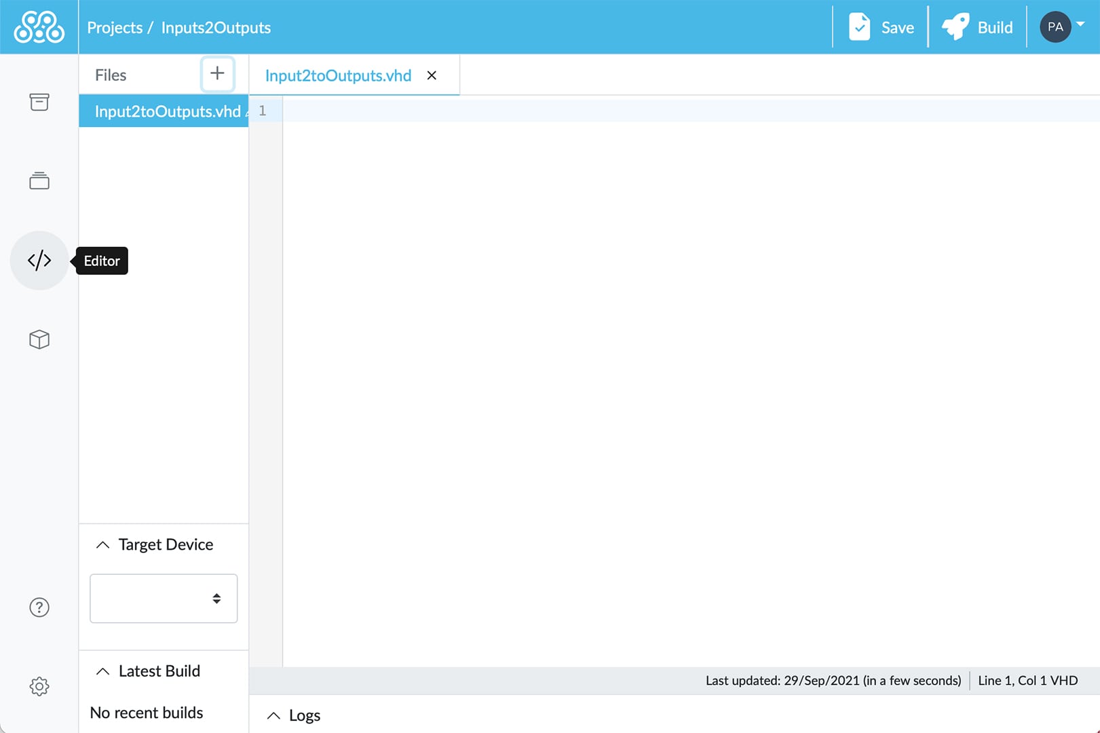The height and width of the screenshot is (733, 1100).
Task: Open the help question mark icon
Action: [39, 607]
